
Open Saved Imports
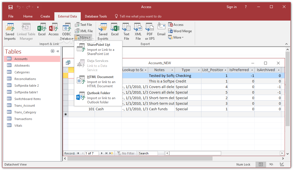[10, 31]
